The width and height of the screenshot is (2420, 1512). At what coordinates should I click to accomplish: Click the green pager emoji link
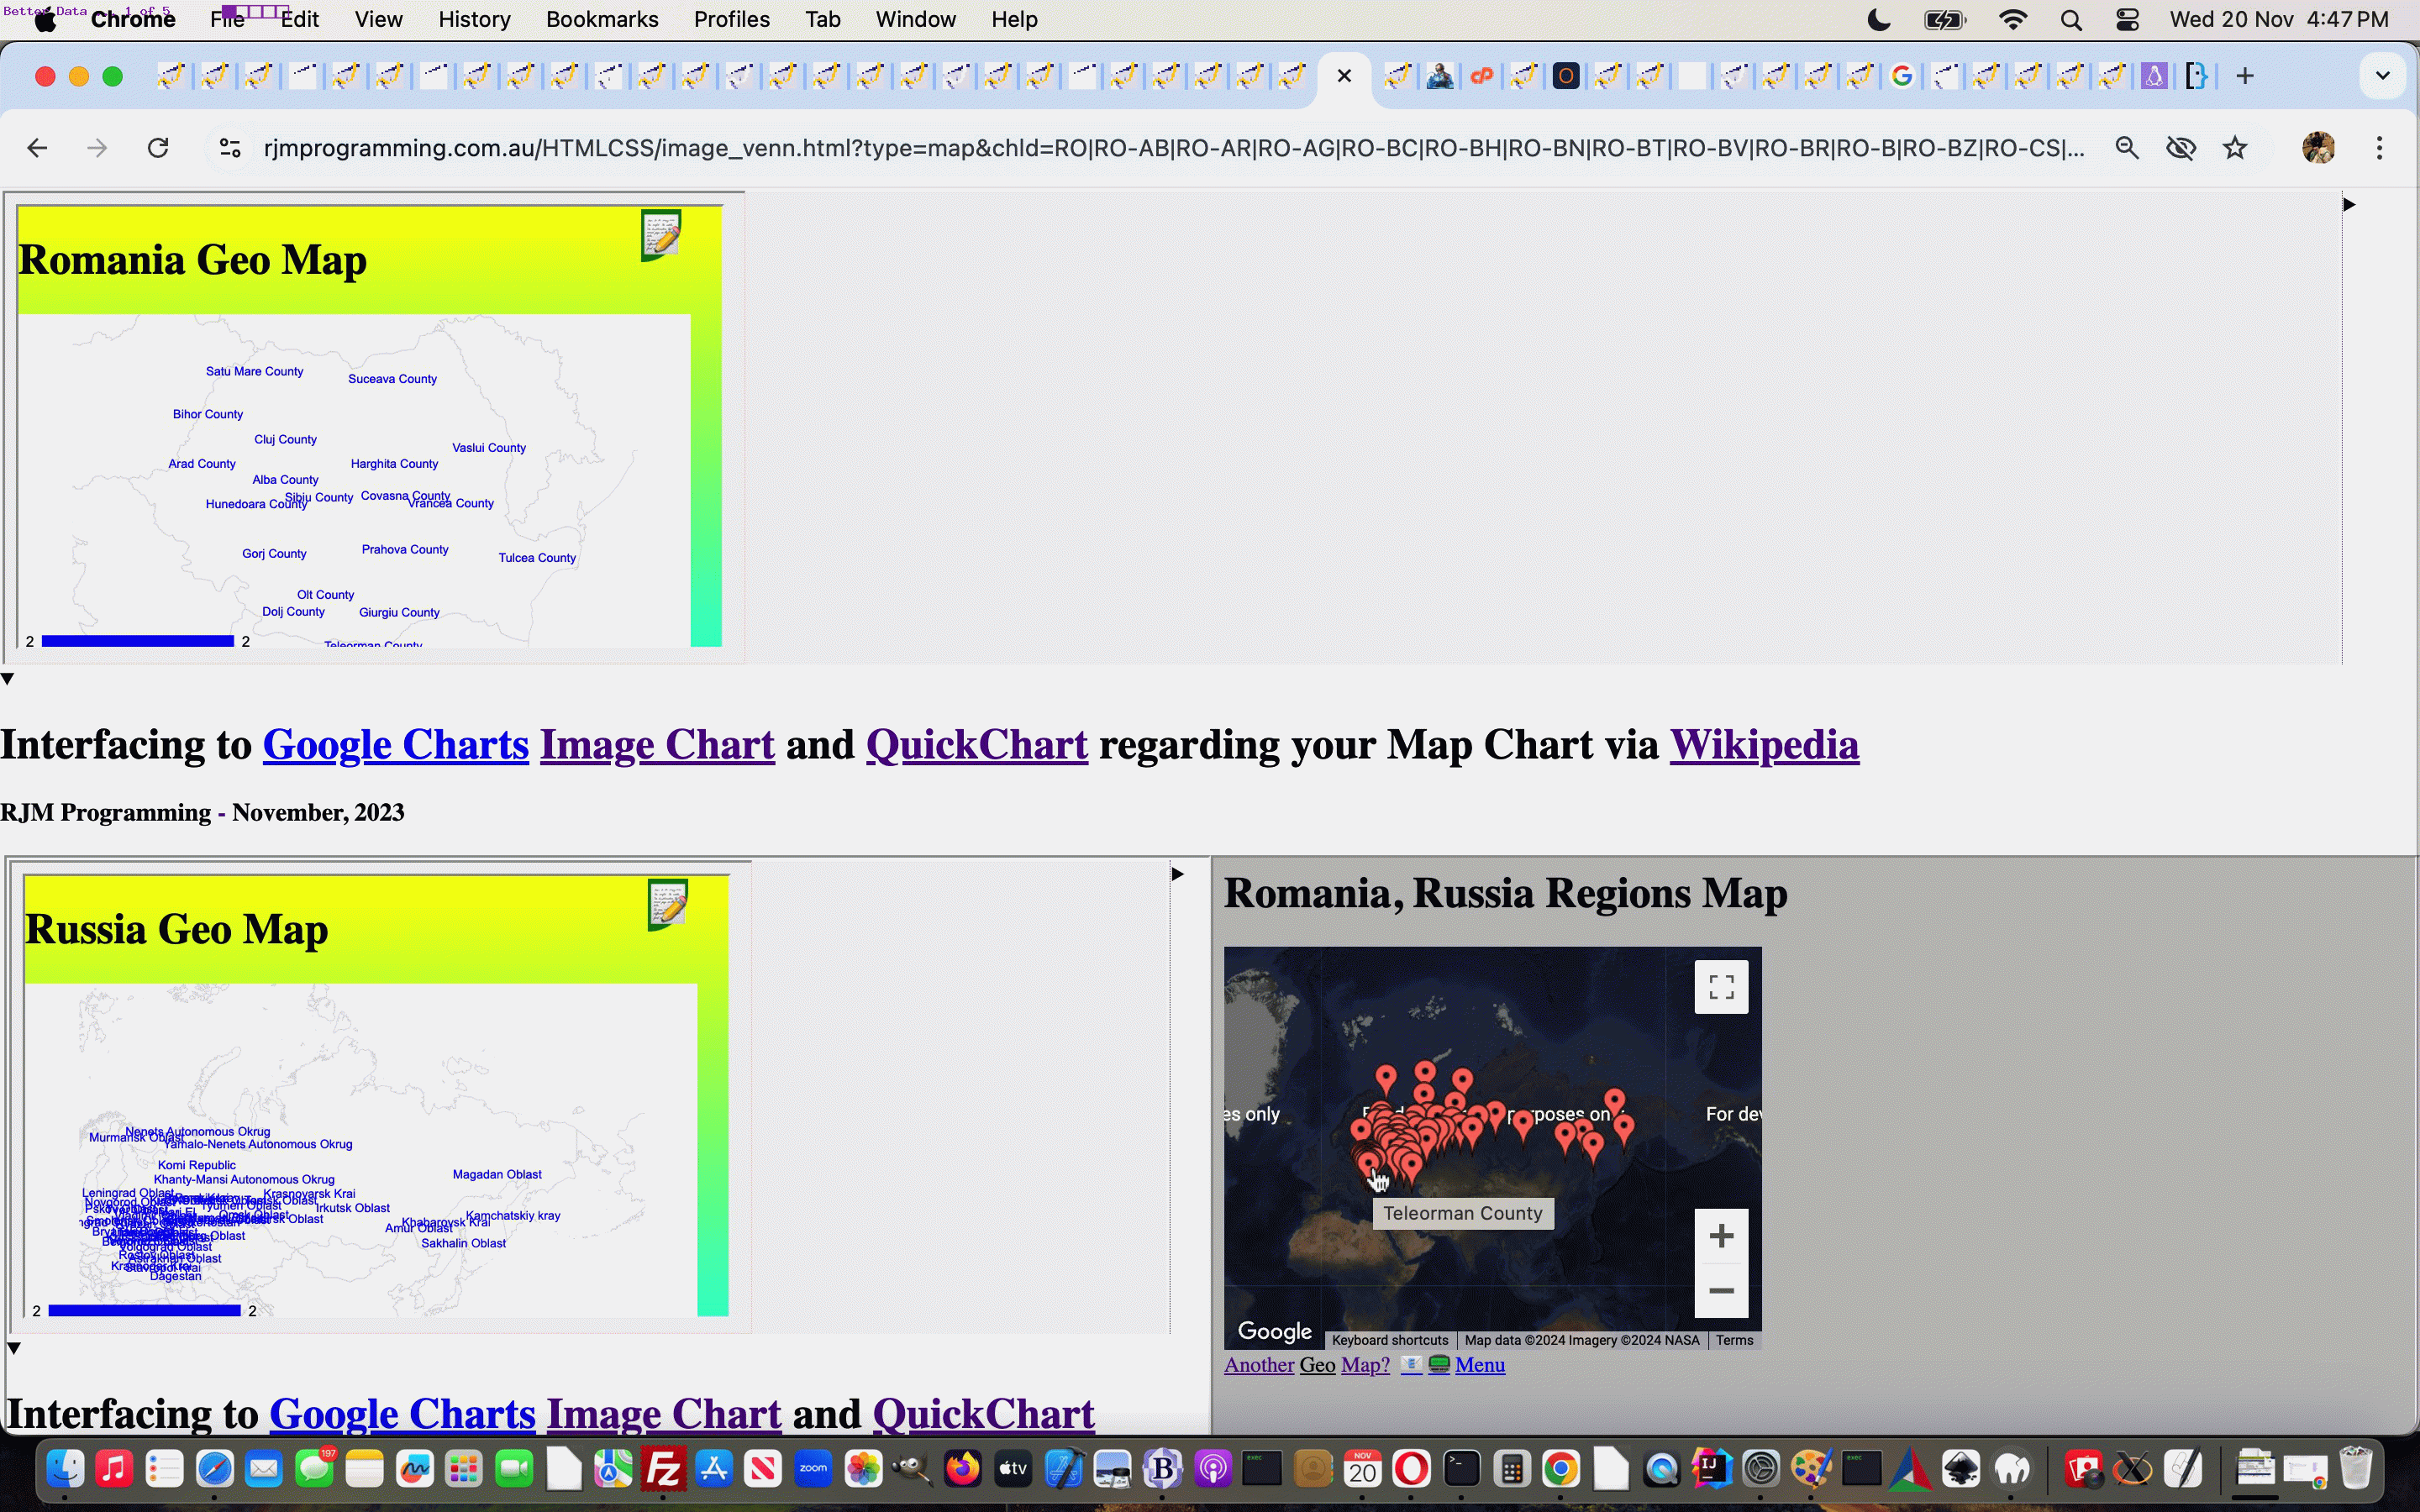[1439, 1365]
